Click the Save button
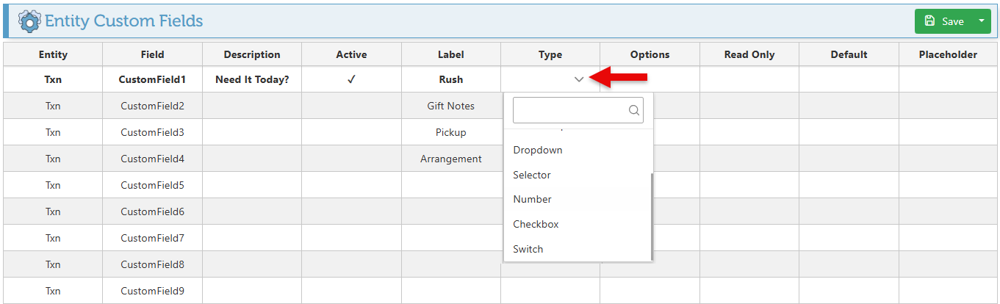The image size is (1000, 304). tap(944, 21)
